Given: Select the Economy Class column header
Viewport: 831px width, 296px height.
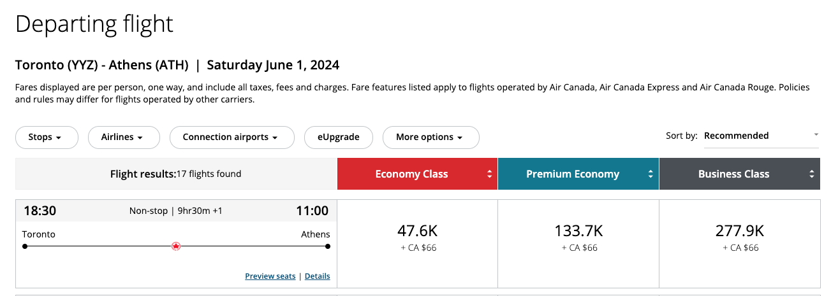Looking at the screenshot, I should (411, 174).
